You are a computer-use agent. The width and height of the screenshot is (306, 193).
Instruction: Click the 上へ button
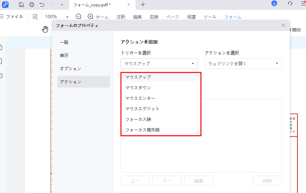(x=135, y=180)
